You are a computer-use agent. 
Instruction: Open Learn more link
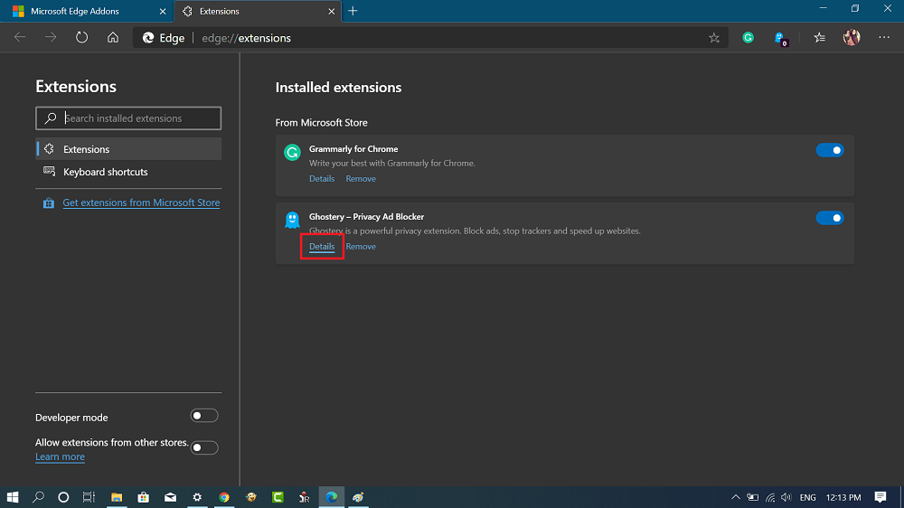(60, 456)
